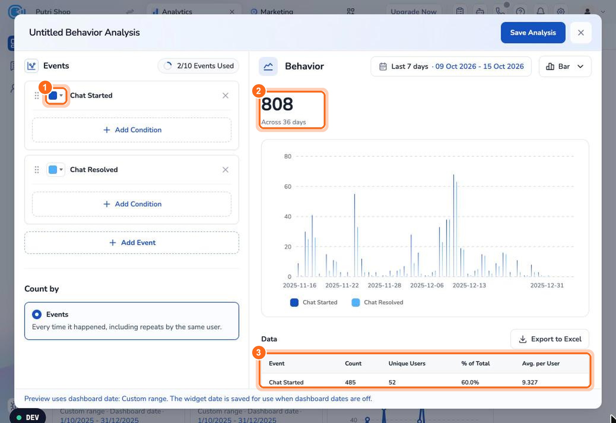Click the Save Analysis button
Screen dimensions: 616x423
click(533, 33)
